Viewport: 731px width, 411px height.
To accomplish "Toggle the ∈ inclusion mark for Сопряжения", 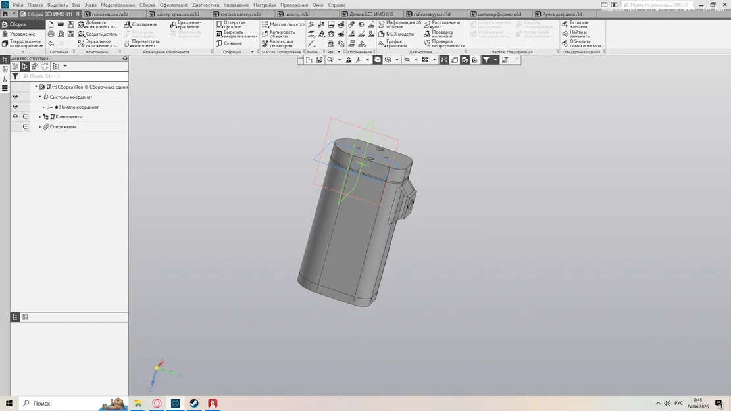I will (x=25, y=126).
